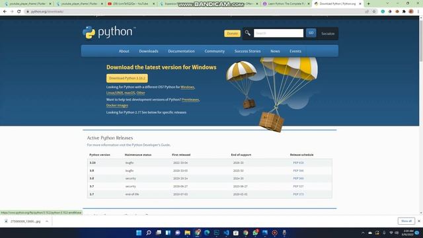
Task: Click the browser forward arrow
Action: (x=12, y=12)
